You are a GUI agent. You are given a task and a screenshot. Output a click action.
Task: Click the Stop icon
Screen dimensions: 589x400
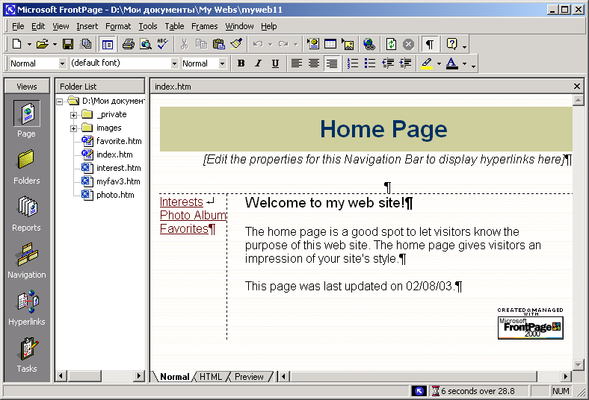tap(408, 44)
